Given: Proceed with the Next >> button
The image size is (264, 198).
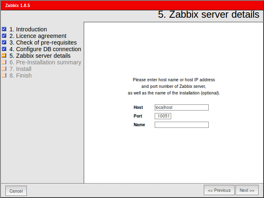Looking at the screenshot, I should click(247, 190).
